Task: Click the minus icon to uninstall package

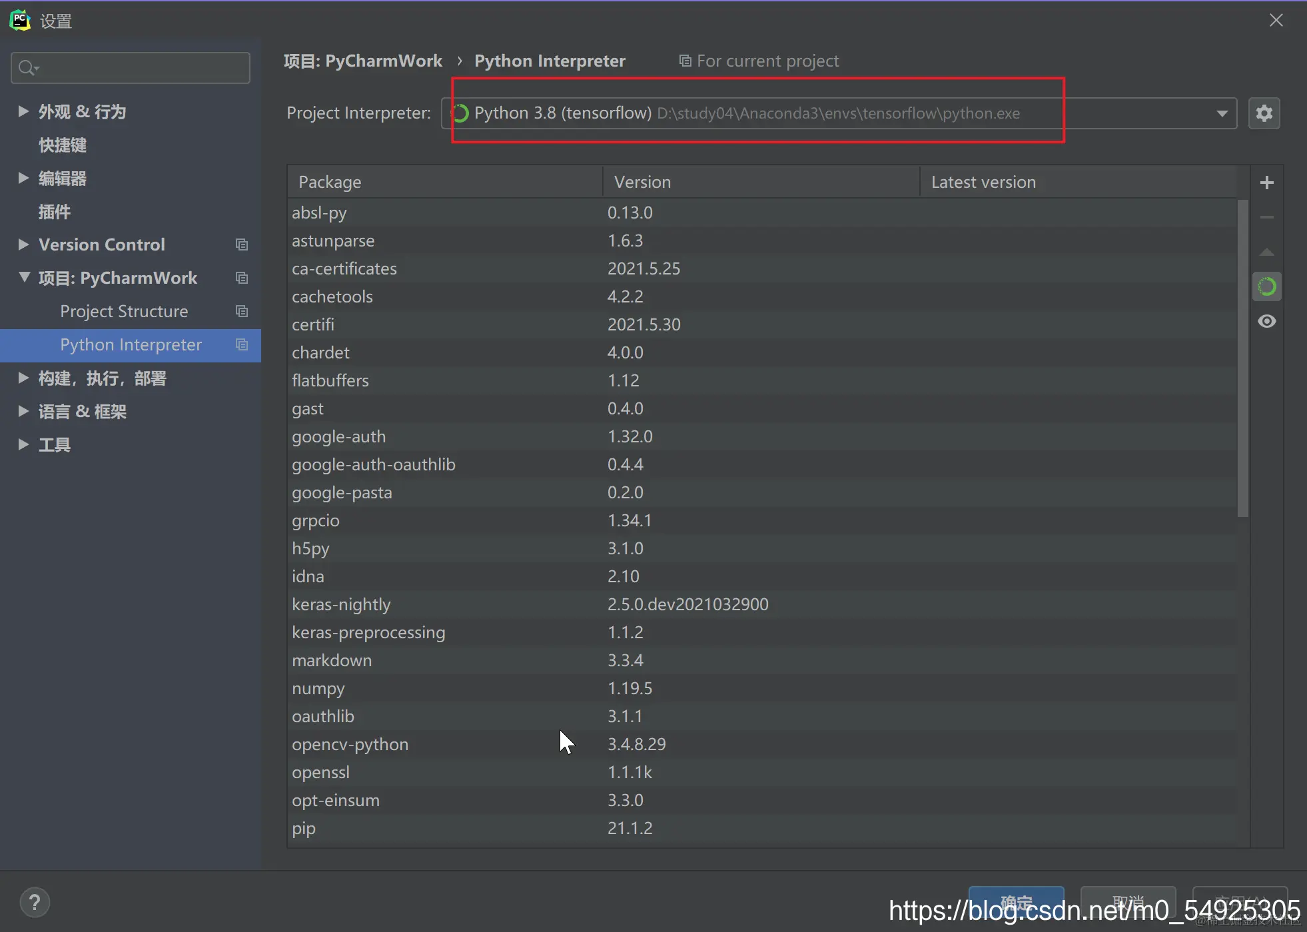Action: click(x=1266, y=217)
